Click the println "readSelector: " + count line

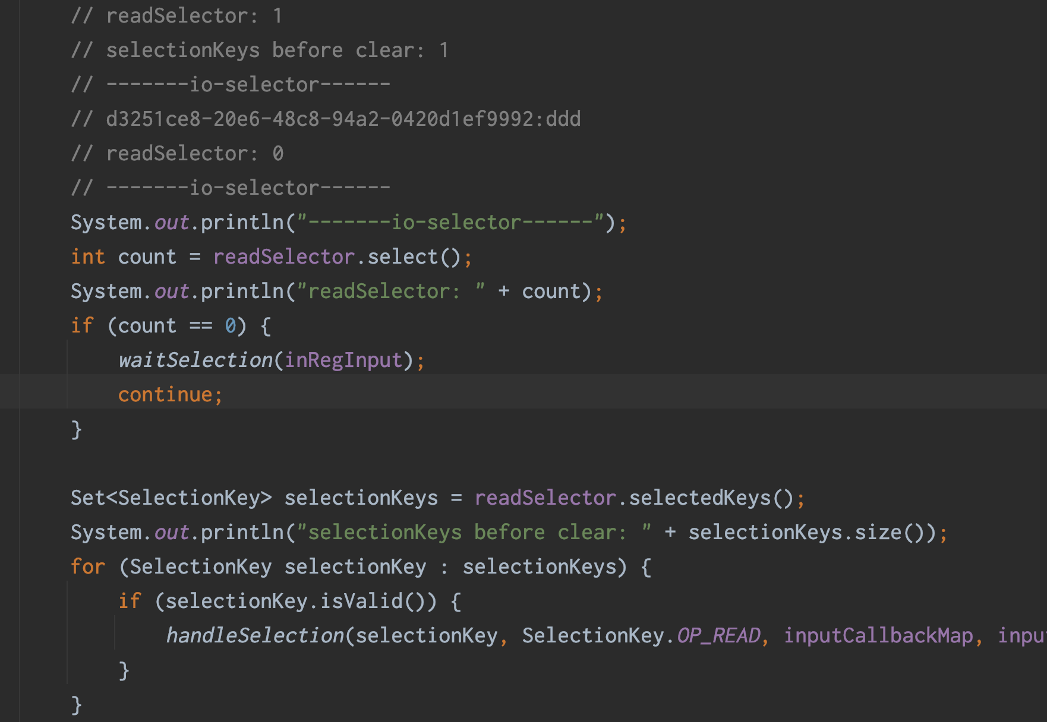pos(337,292)
